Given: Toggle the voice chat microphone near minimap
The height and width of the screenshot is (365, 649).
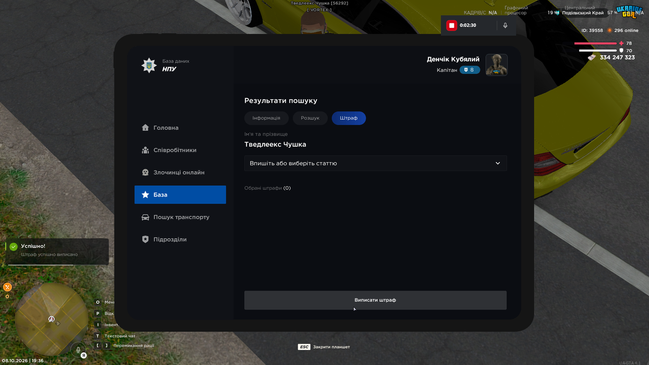Looking at the screenshot, I should click(78, 350).
